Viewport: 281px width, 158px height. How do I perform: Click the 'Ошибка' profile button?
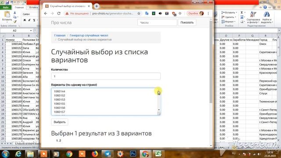[195, 14]
